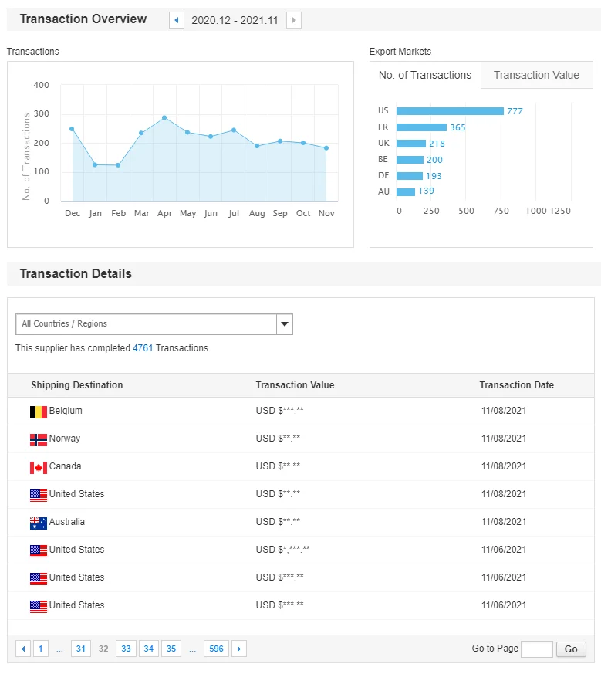Open page 34 of transactions
The width and height of the screenshot is (601, 674).
149,649
